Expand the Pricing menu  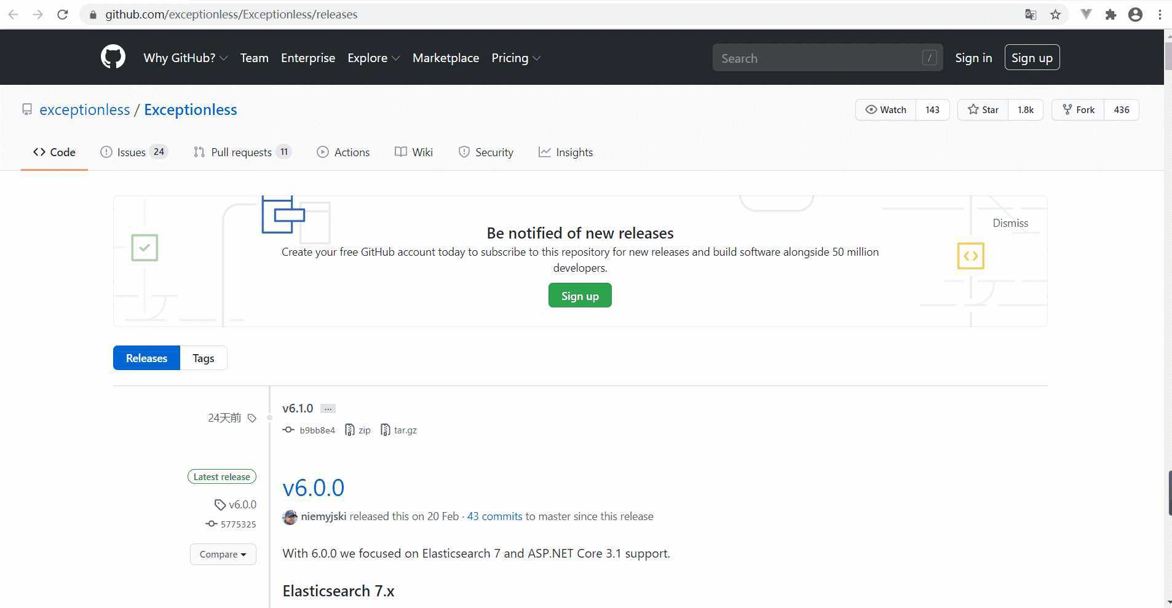516,58
